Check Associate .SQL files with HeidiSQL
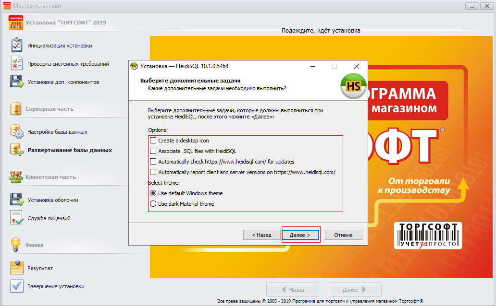 [153, 151]
